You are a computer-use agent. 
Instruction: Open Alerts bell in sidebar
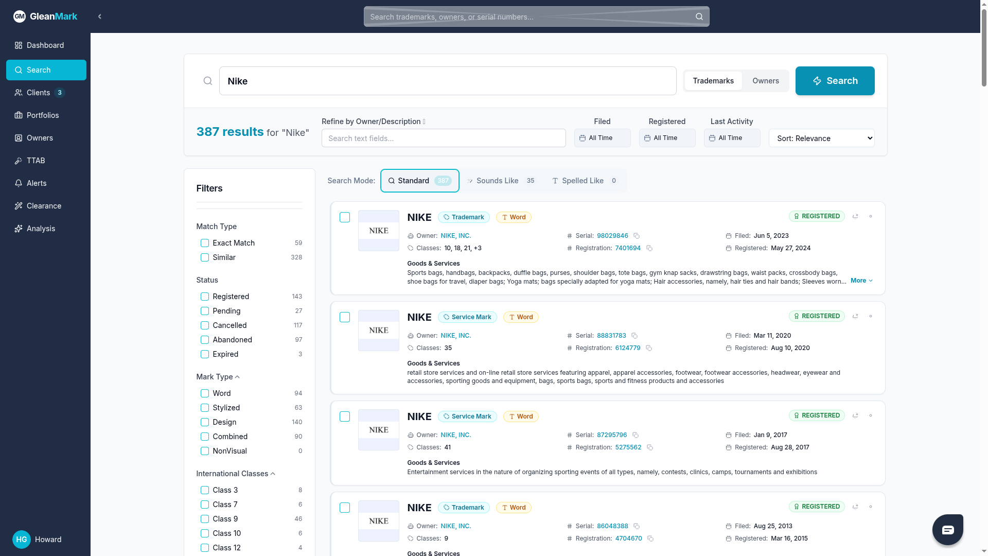19,183
